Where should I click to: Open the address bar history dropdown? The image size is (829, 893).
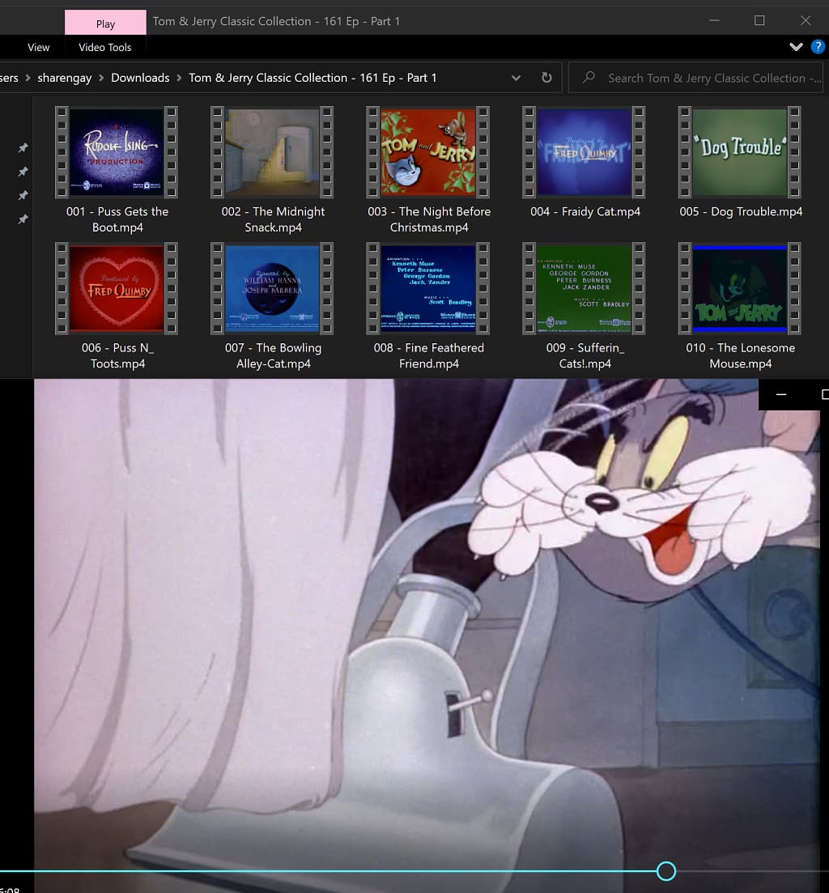(x=516, y=78)
